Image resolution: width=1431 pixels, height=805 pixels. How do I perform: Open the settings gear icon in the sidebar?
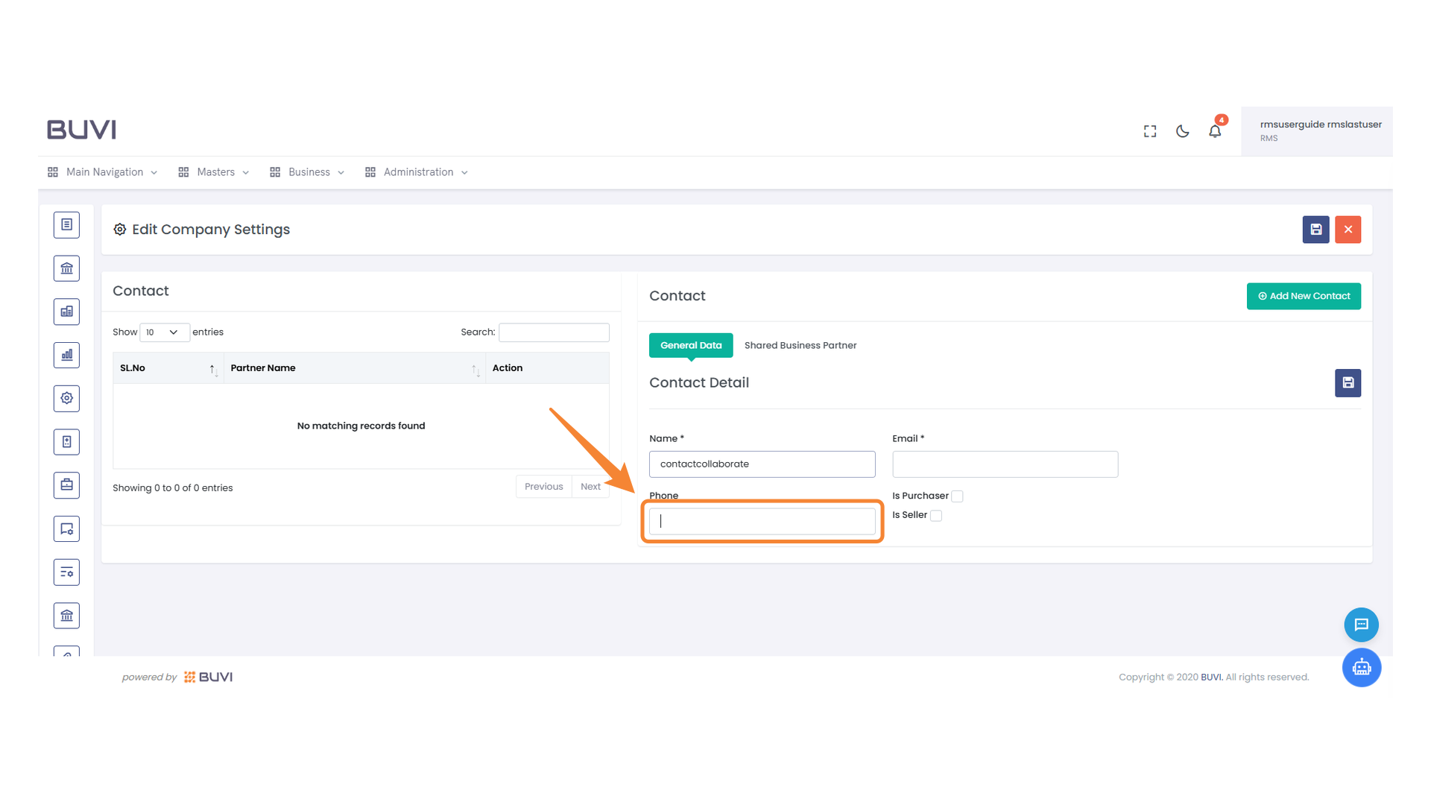point(66,398)
